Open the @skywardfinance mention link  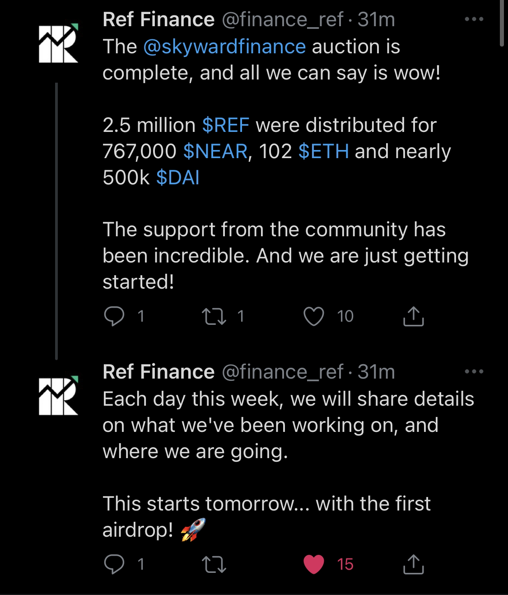tap(224, 47)
